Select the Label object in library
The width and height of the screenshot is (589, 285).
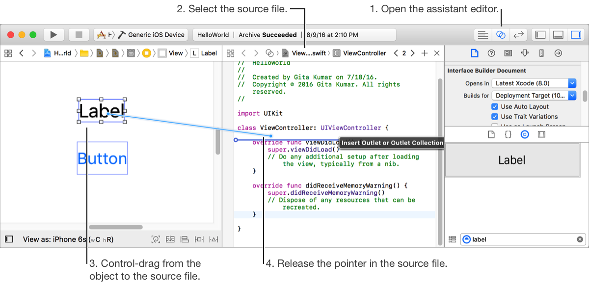point(511,160)
